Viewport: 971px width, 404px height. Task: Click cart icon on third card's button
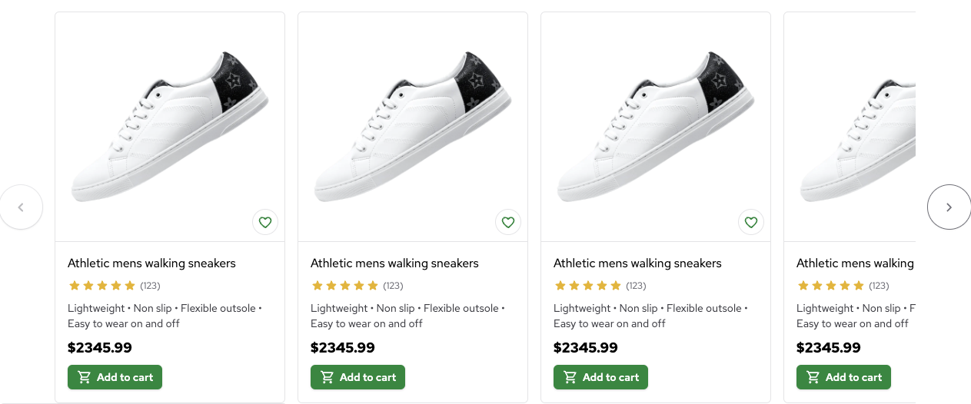pos(570,377)
